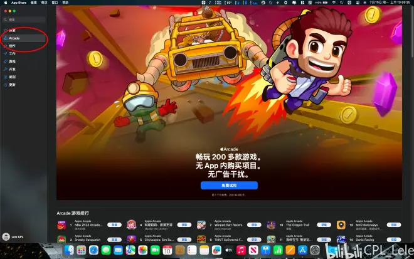Open the Mini Motorways game icon

coord(341,225)
